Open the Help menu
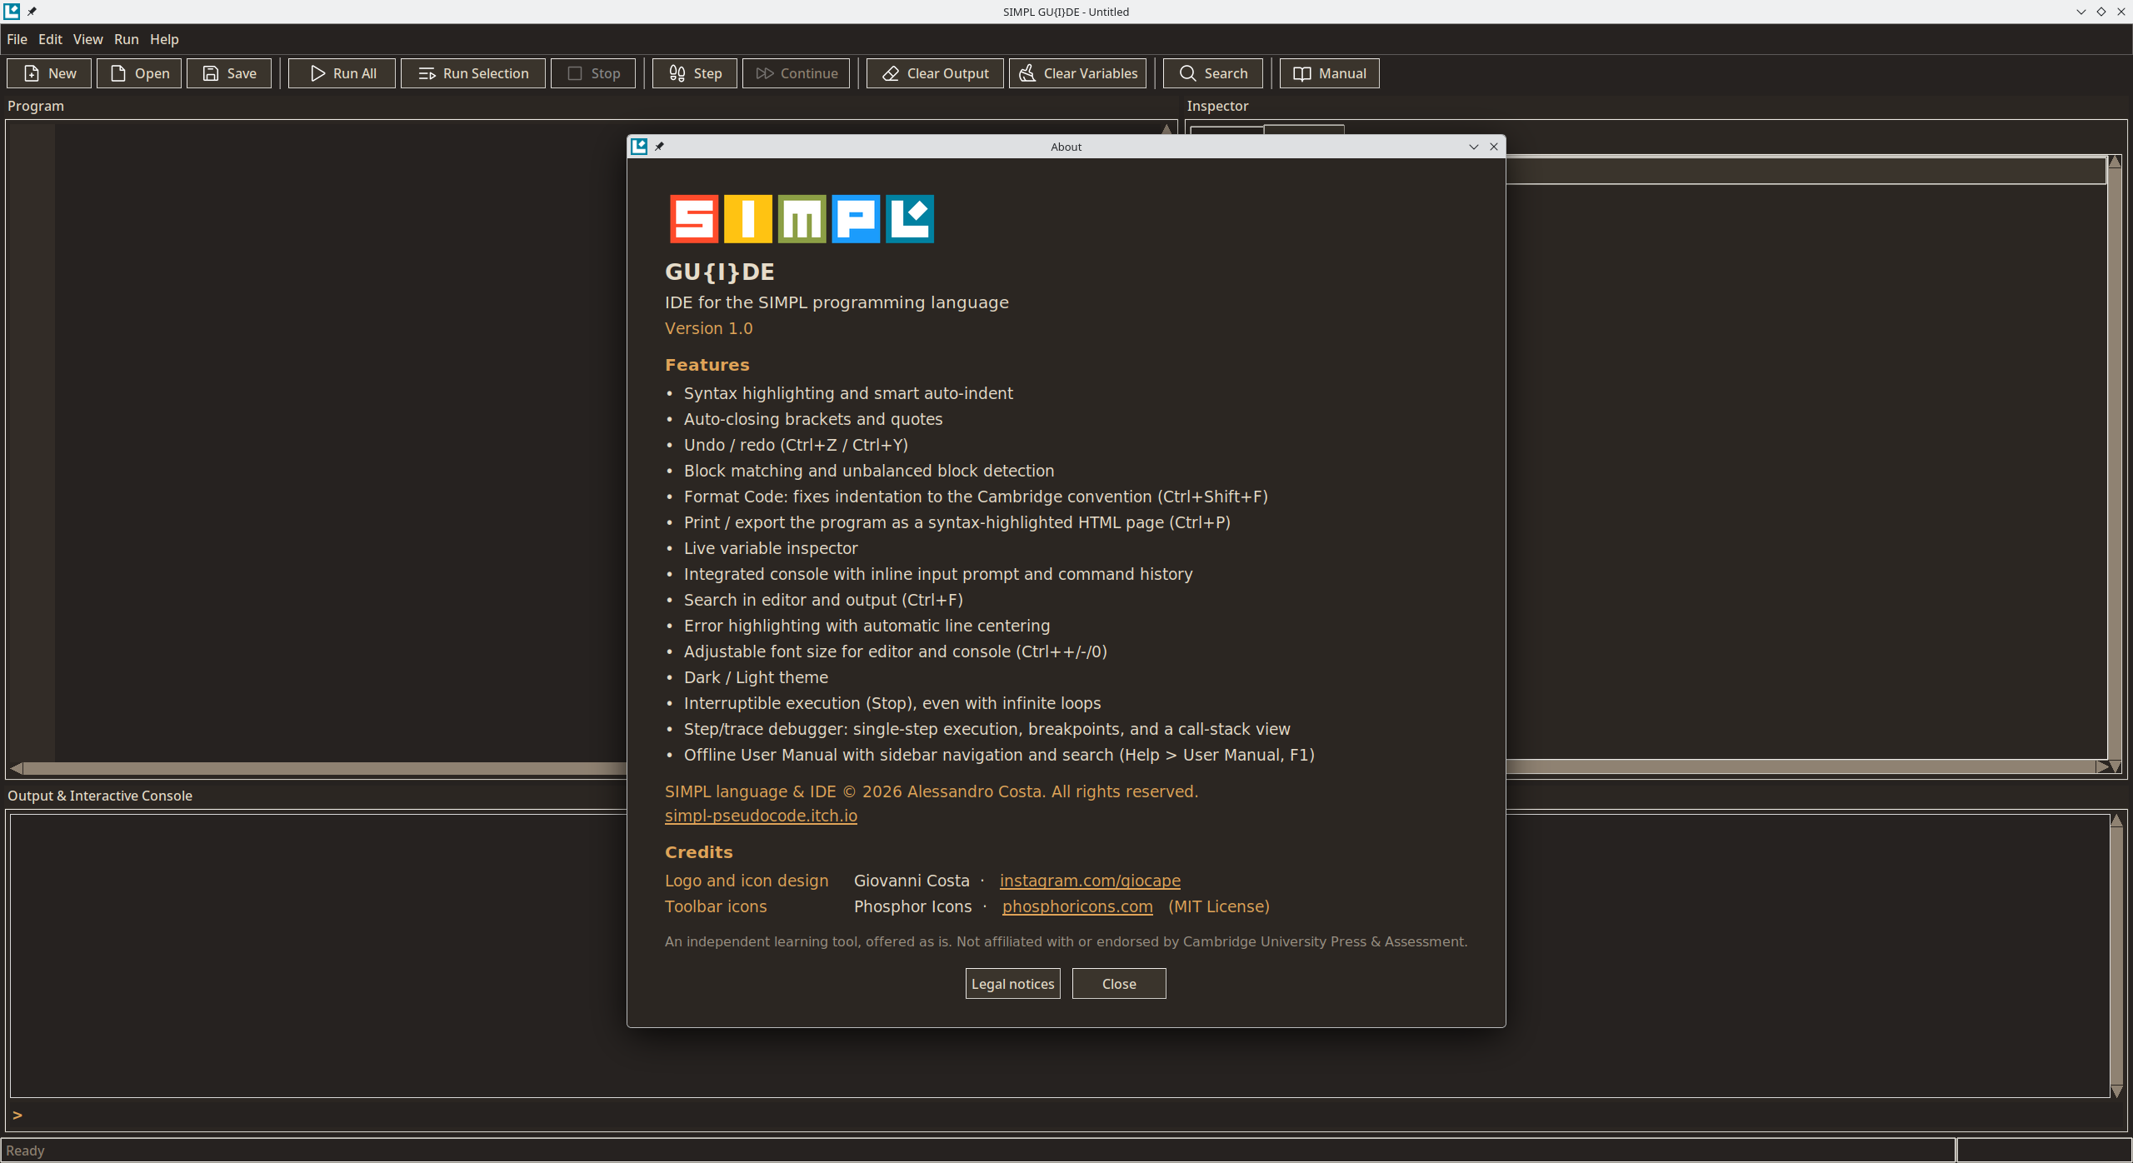Screen dimensions: 2133x1163 pos(164,39)
